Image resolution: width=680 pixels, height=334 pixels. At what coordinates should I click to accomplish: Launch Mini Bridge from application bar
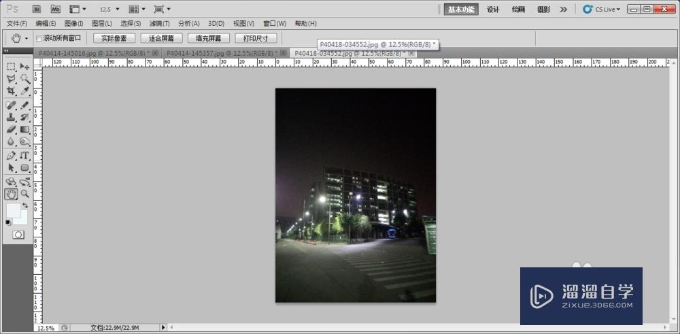coord(56,9)
